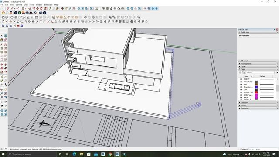This screenshot has width=279, height=157.
Task: Select the Move tool in left toolbar
Action: tap(2, 65)
